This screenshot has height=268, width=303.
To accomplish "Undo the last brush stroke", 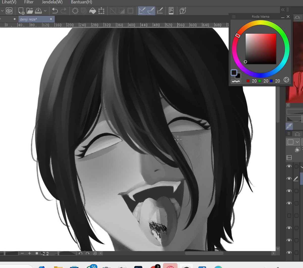I will click(55, 11).
